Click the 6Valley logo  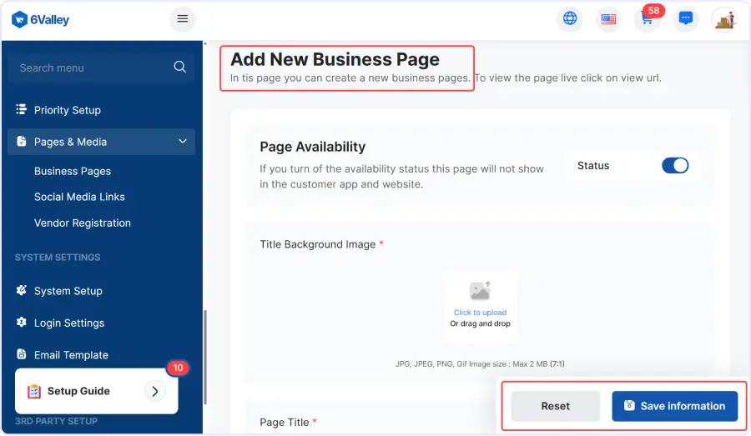tap(40, 20)
